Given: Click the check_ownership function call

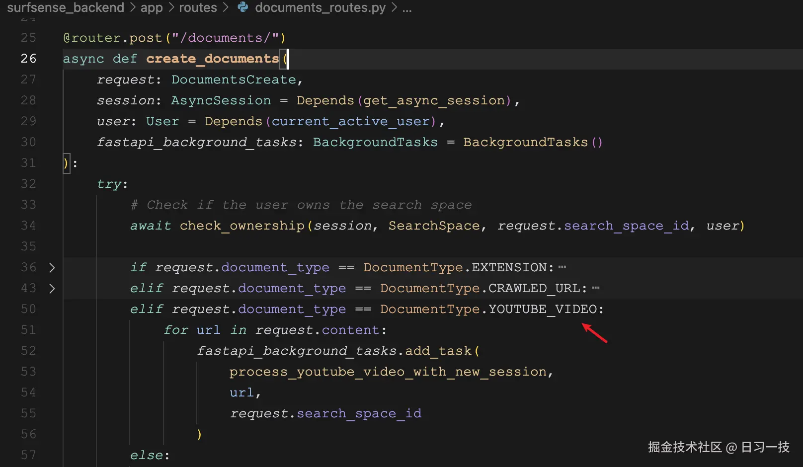Looking at the screenshot, I should [x=241, y=226].
